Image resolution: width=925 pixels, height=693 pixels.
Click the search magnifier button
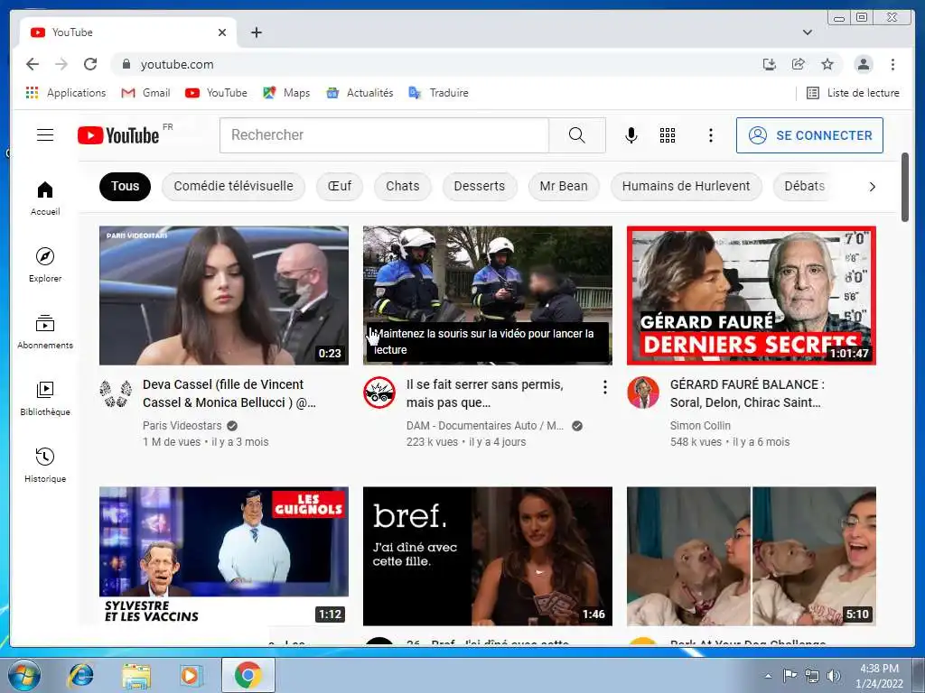point(577,135)
